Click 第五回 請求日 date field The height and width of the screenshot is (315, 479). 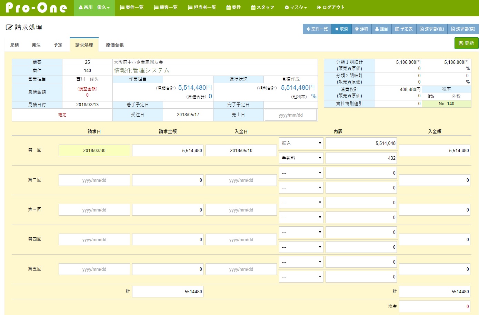tap(94, 269)
